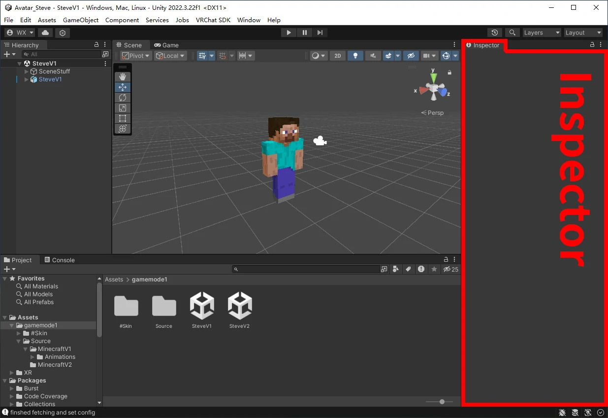
Task: Open the Layers dropdown
Action: (x=542, y=33)
